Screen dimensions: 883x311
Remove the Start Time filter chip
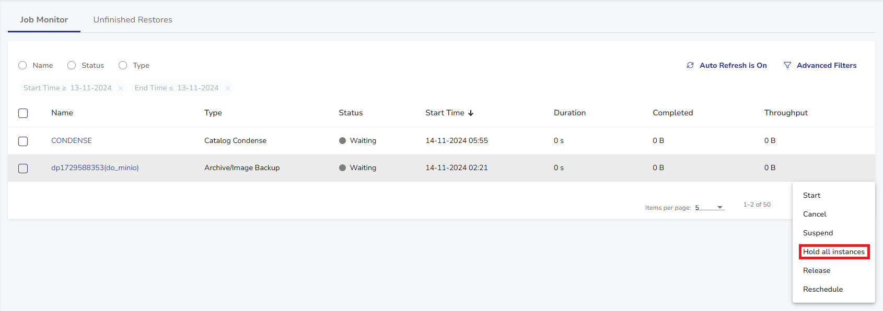(x=121, y=88)
